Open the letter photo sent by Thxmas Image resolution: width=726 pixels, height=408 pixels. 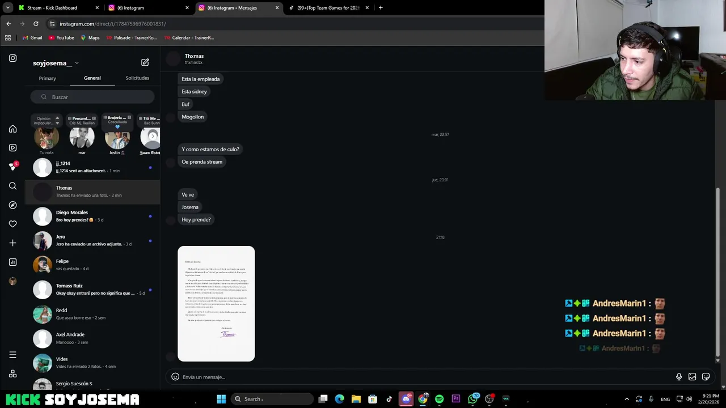[x=216, y=304]
